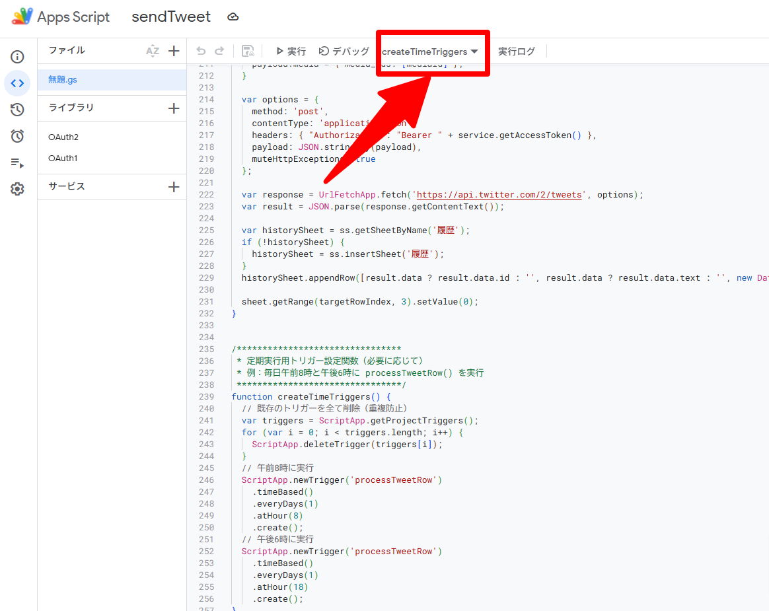Click the var options = { line

tap(280, 100)
